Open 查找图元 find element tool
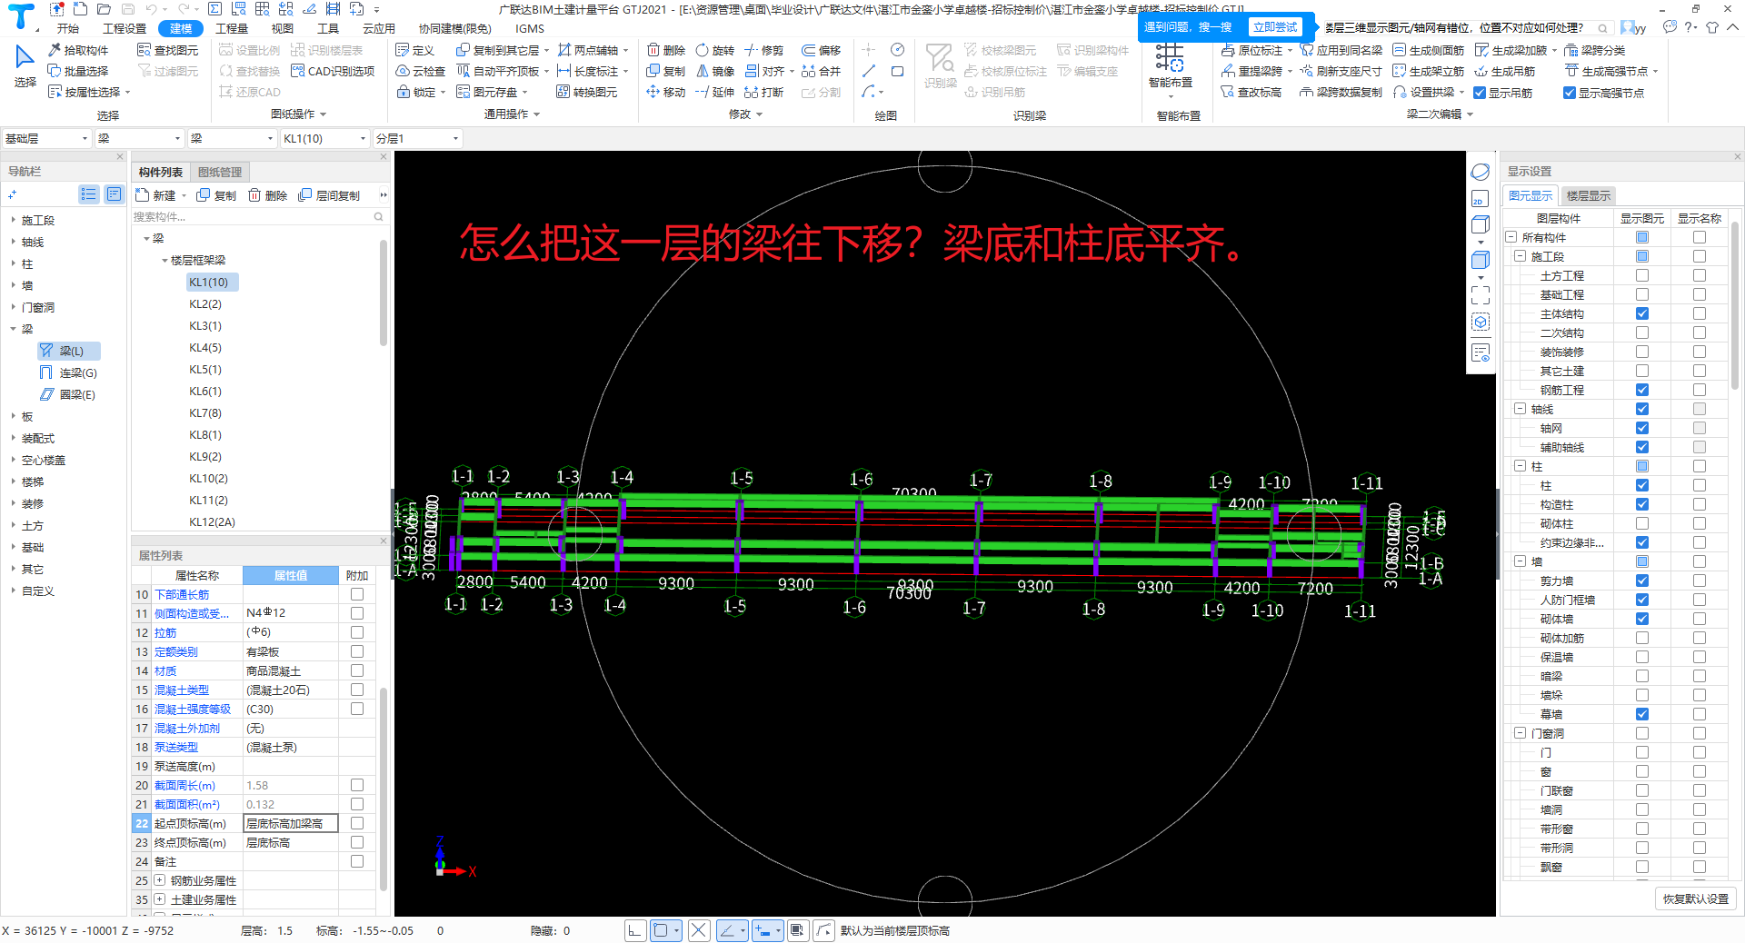1745x943 pixels. coord(167,50)
